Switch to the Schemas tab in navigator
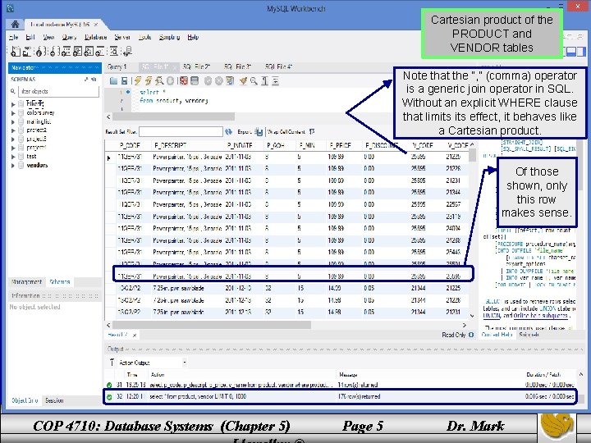The height and width of the screenshot is (443, 591). click(60, 281)
